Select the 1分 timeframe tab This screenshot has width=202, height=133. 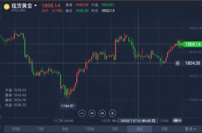click(x=41, y=129)
